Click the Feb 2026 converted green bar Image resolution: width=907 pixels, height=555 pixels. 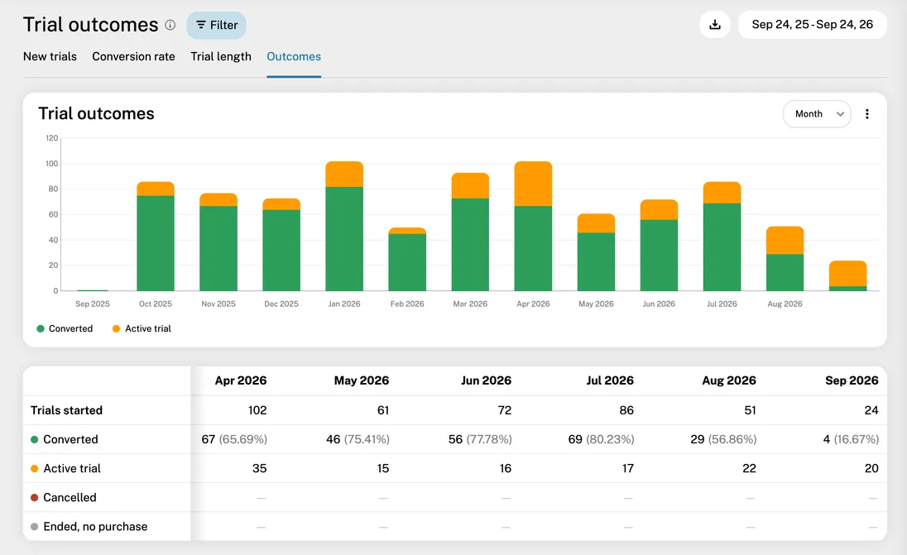(x=407, y=262)
